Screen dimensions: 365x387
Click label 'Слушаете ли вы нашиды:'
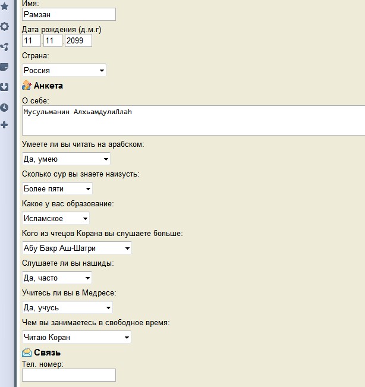[68, 263]
